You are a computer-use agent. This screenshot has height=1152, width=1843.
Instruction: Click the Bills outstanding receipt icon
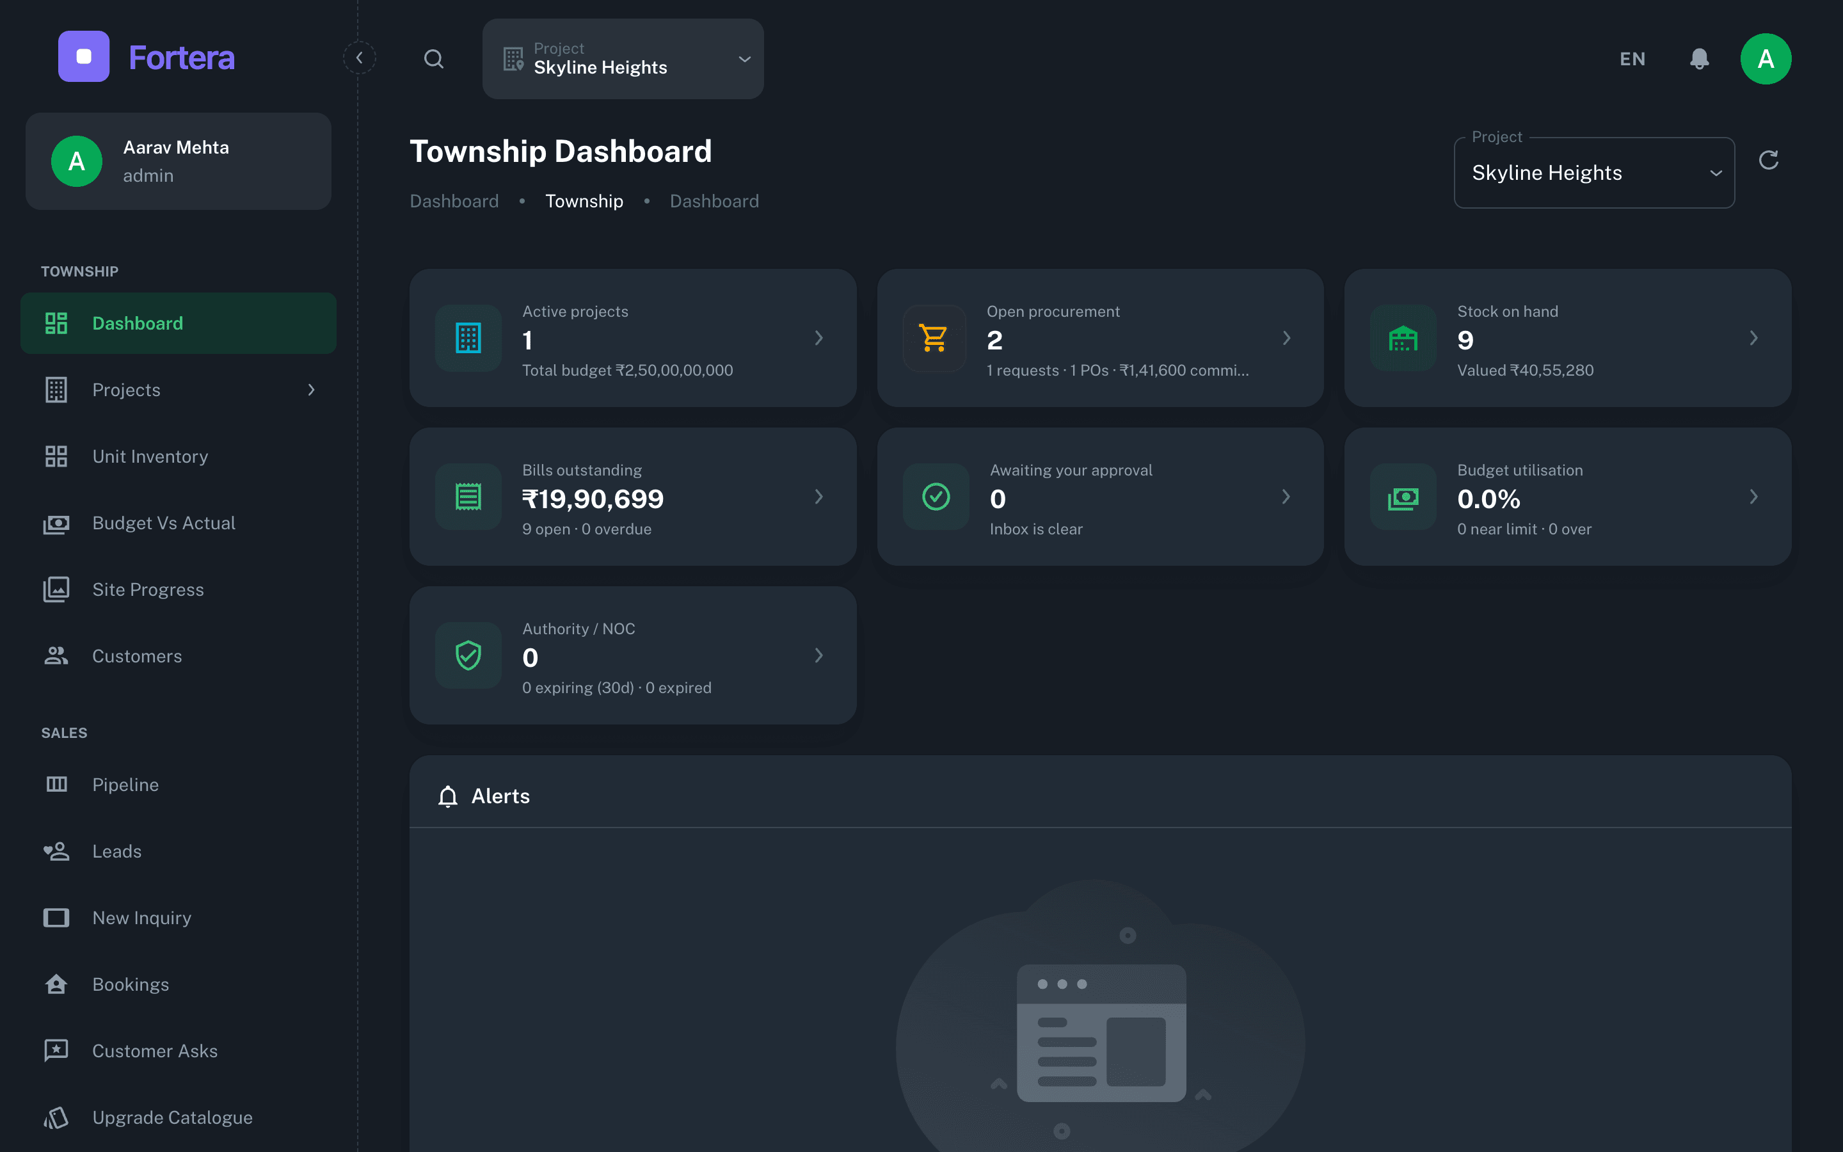tap(468, 497)
